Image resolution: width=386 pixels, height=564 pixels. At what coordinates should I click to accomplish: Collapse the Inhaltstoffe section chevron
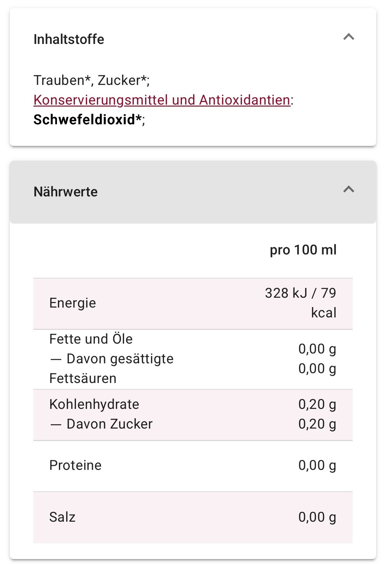(349, 37)
